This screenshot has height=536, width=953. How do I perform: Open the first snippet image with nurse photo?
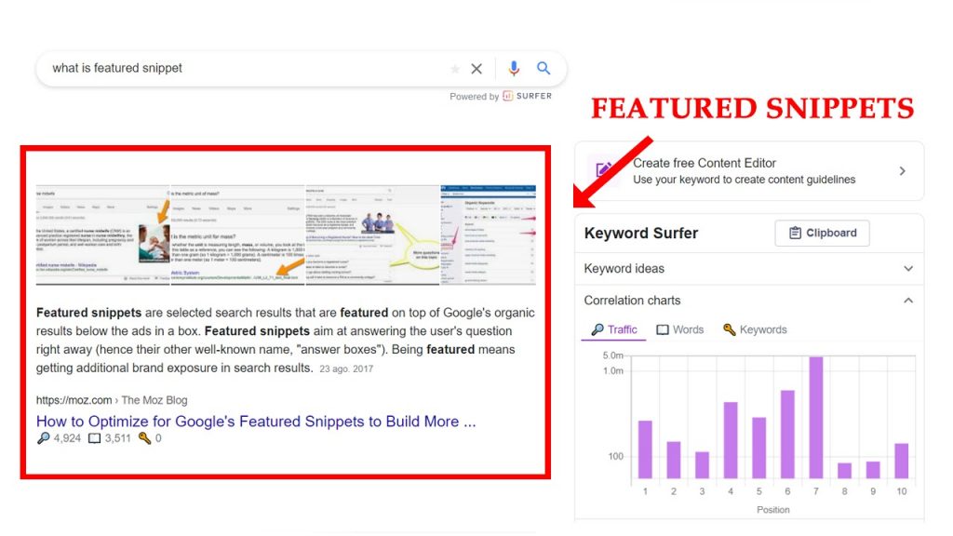pyautogui.click(x=102, y=235)
